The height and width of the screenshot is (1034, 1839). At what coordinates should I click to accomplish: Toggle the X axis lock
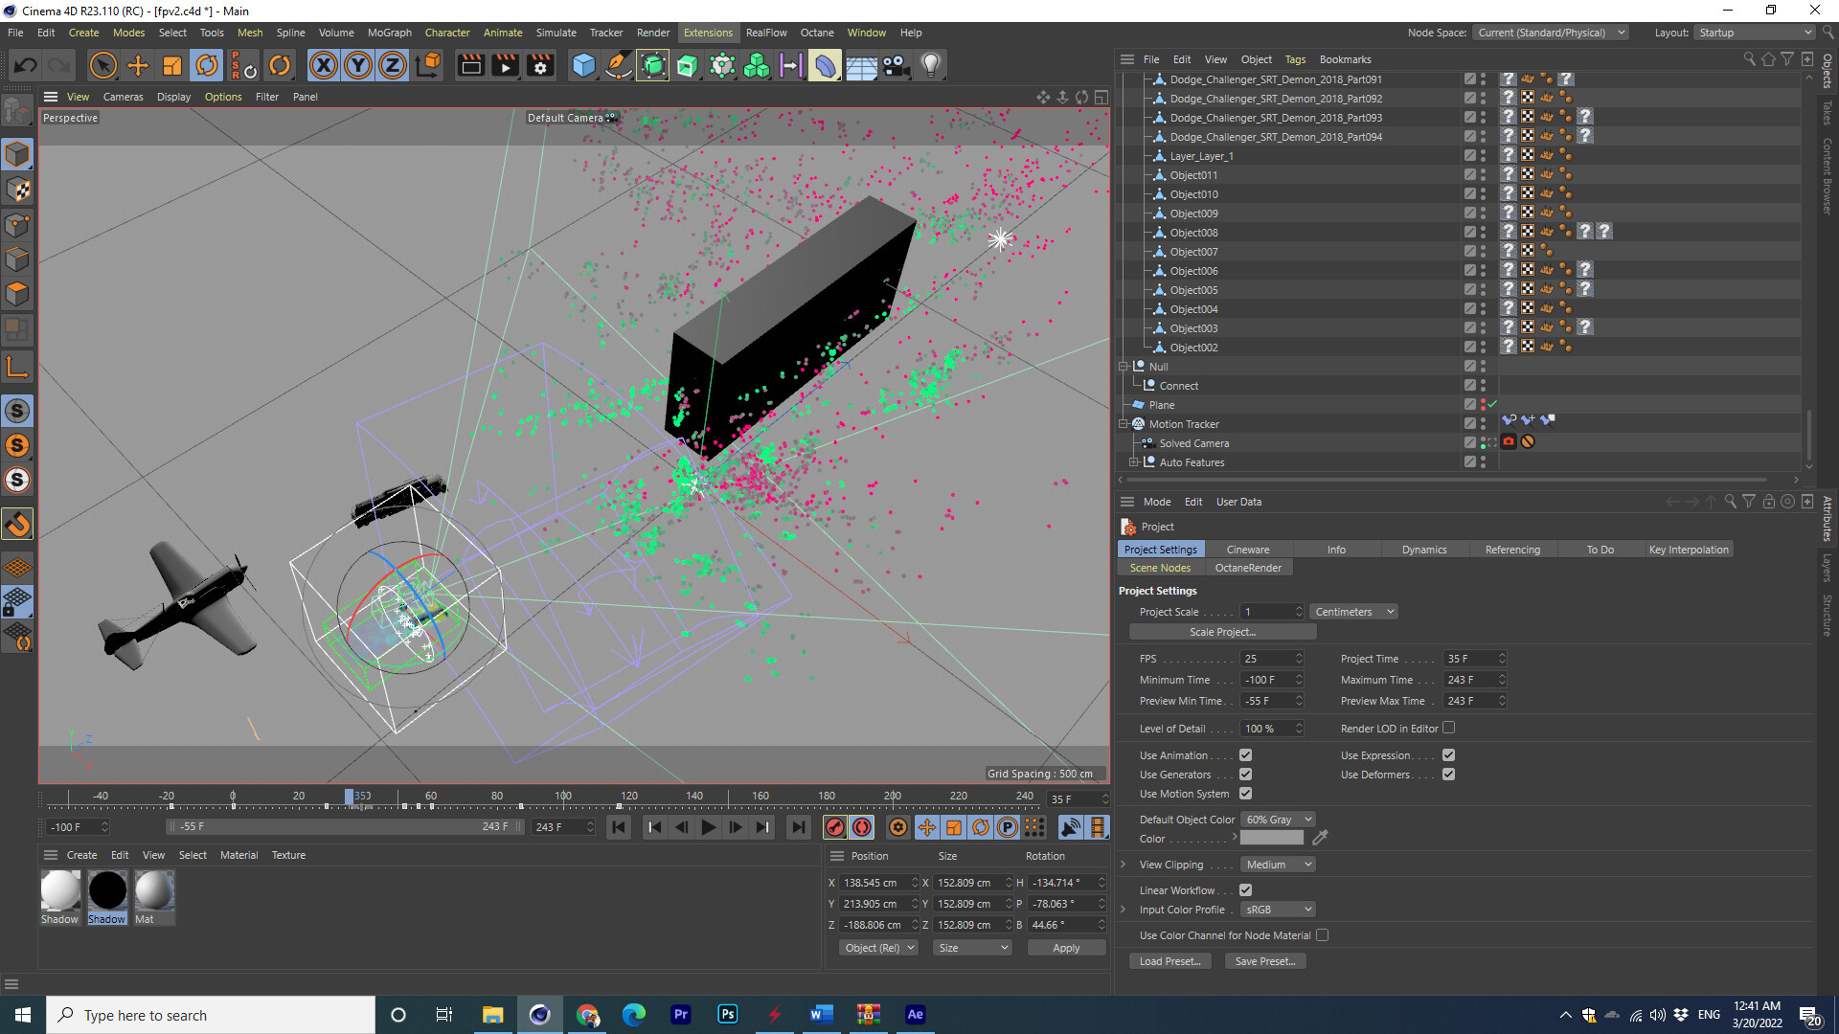coord(324,65)
